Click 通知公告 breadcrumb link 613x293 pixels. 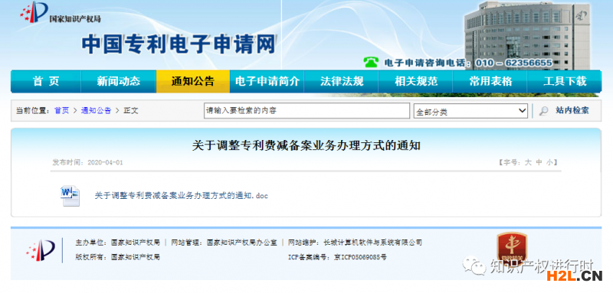pos(96,111)
